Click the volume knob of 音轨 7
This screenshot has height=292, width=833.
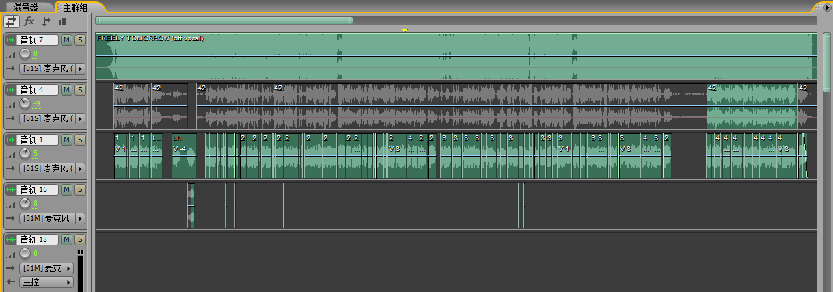click(x=25, y=53)
